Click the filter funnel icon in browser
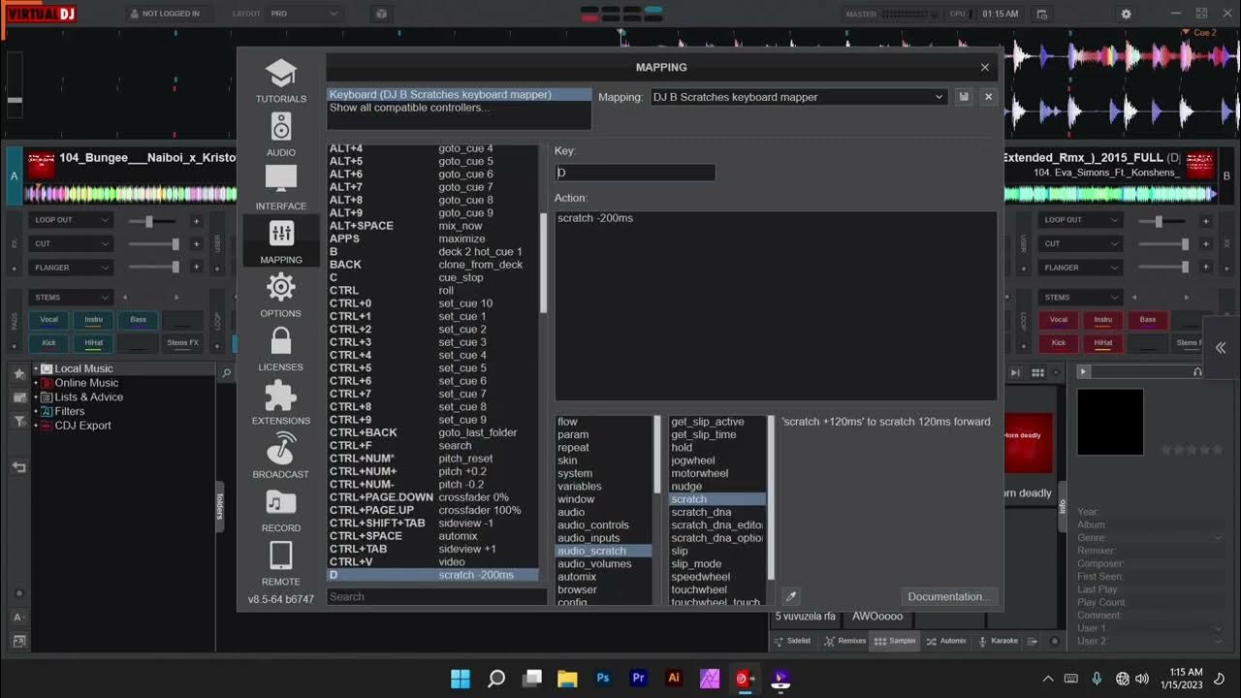This screenshot has width=1241, height=698. click(x=19, y=420)
